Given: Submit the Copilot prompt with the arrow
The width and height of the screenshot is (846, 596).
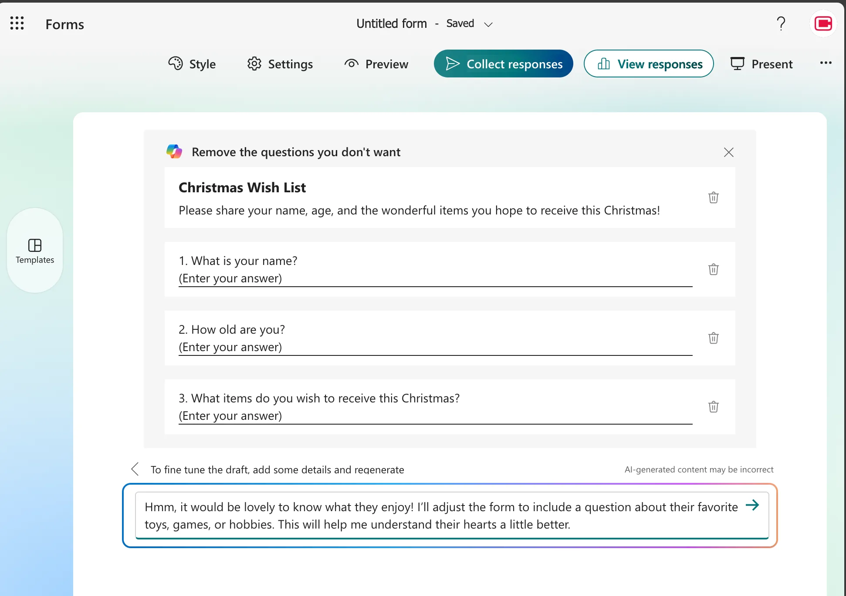Looking at the screenshot, I should tap(752, 506).
